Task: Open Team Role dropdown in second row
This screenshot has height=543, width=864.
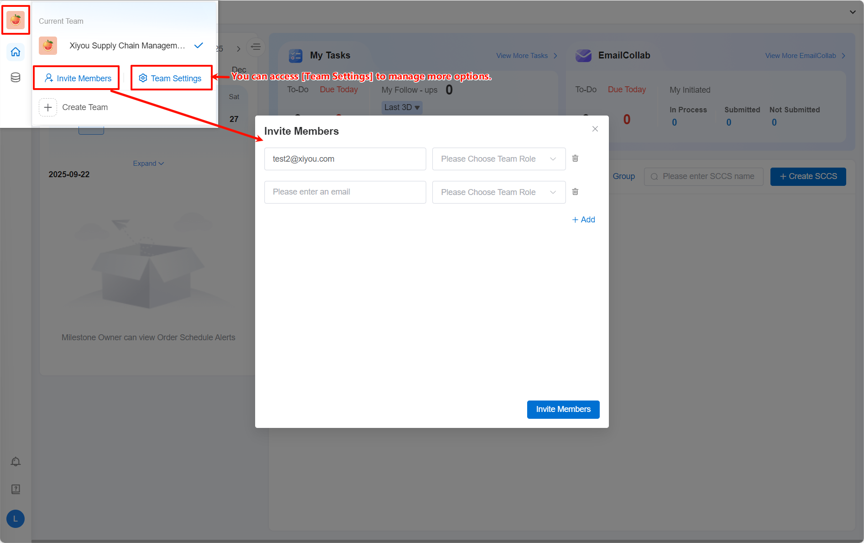Action: (x=498, y=192)
